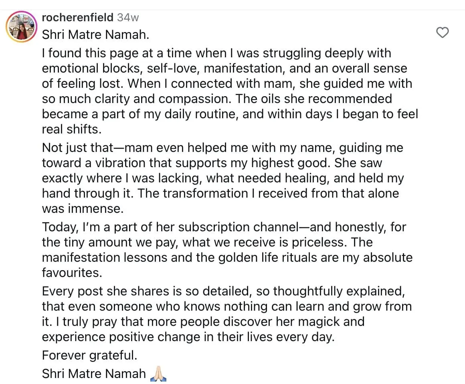Click the text 'real shifts.'
Viewport: 465px width, 384px height.
(72, 129)
